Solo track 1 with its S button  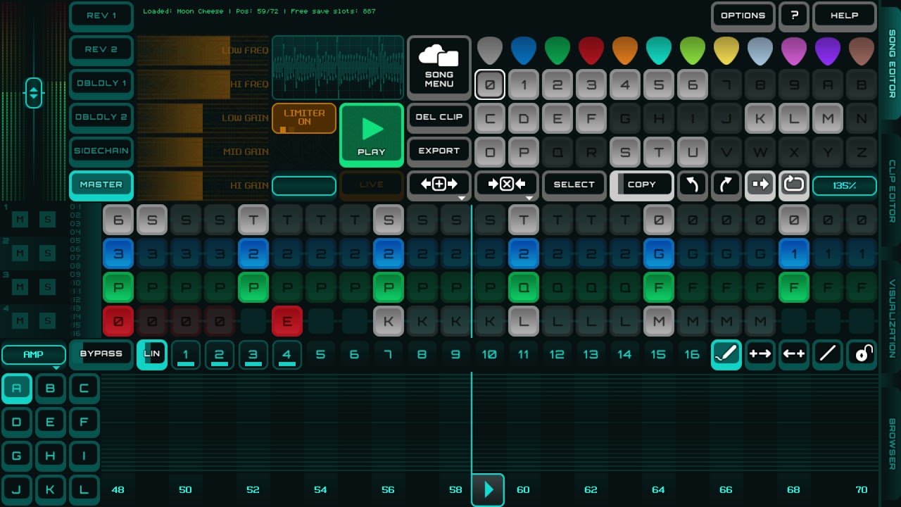48,220
